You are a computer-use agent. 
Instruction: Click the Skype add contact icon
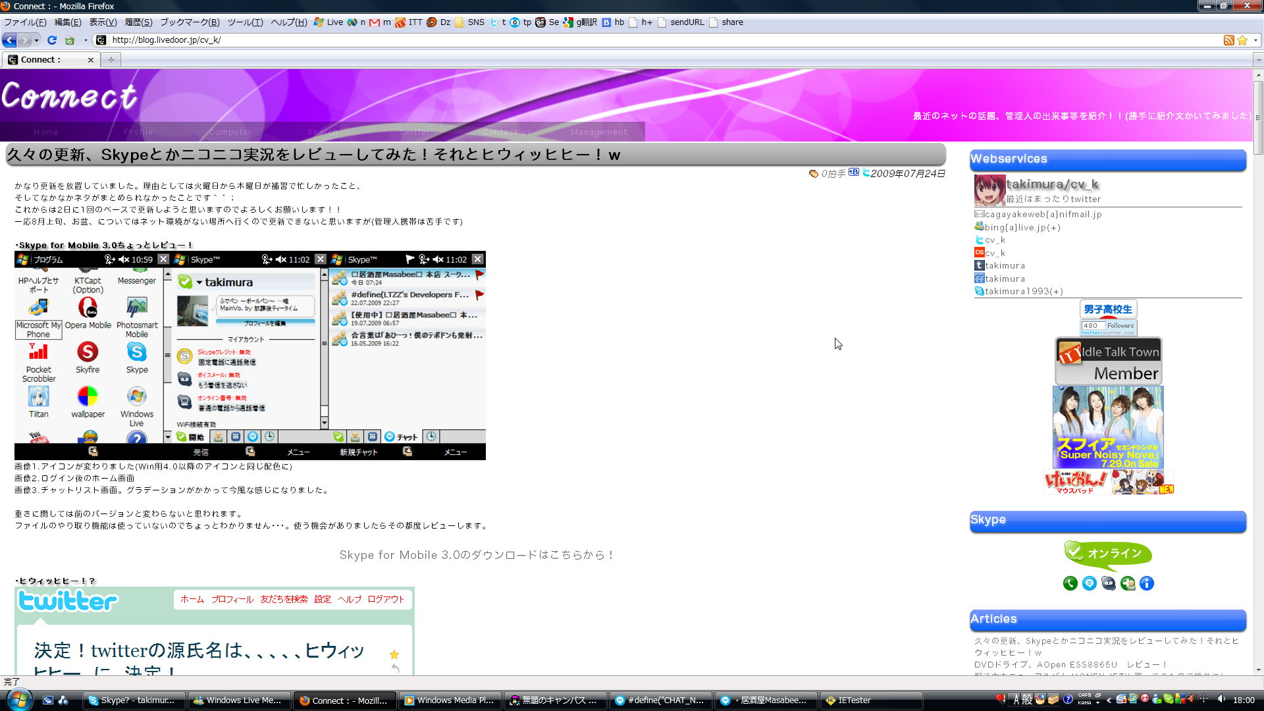(x=1128, y=583)
